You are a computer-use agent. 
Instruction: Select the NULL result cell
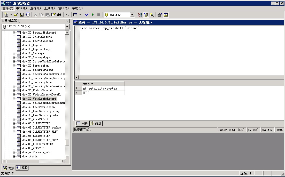103,93
